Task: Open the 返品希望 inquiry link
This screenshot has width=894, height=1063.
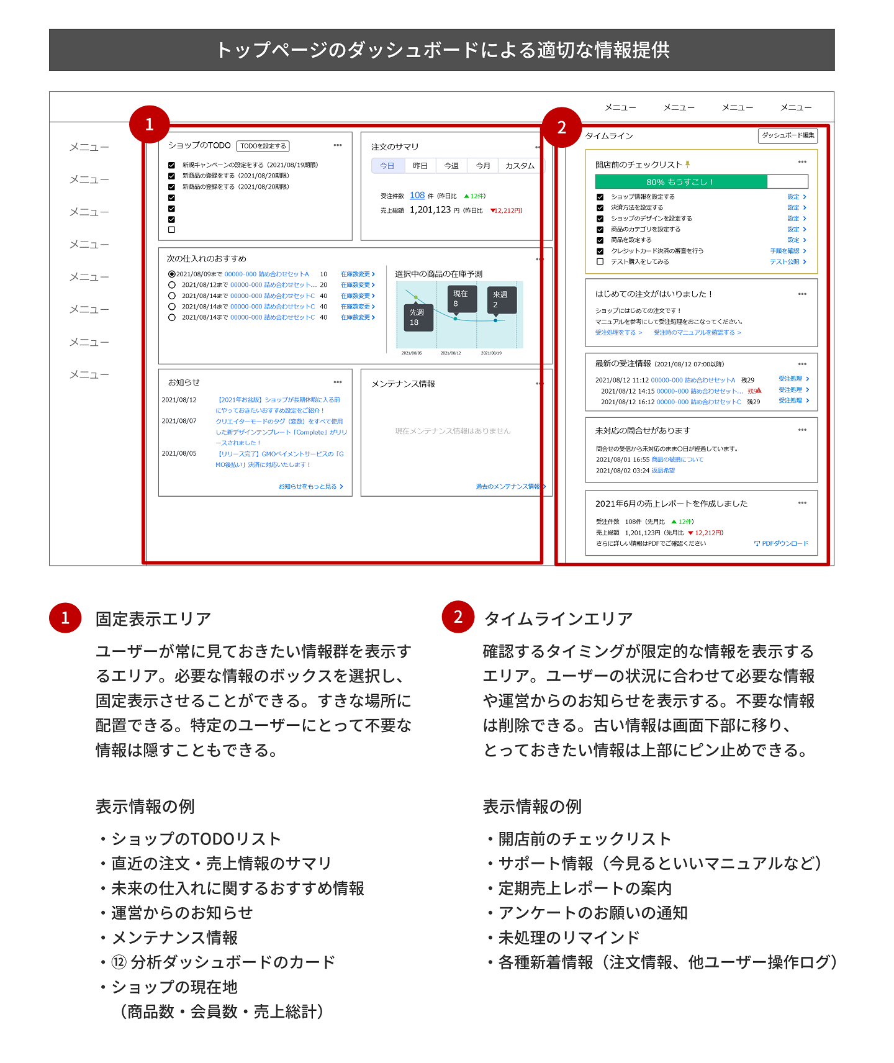Action: pyautogui.click(x=663, y=471)
